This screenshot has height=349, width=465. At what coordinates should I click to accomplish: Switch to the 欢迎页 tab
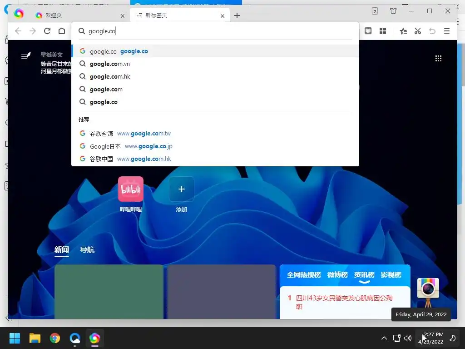click(x=77, y=15)
